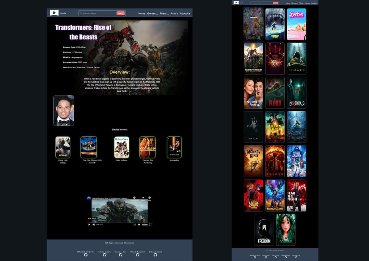Image resolution: width=369 pixels, height=261 pixels.
Task: Open About Us in the details page navbar
Action: [x=185, y=14]
